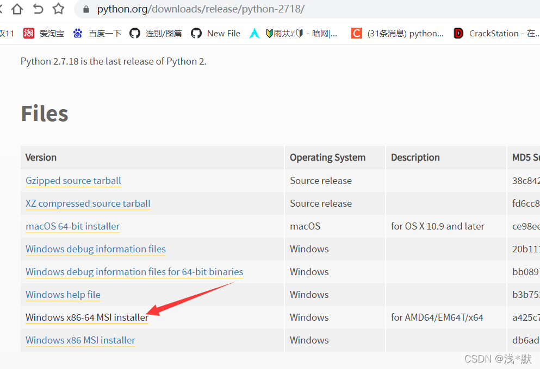The width and height of the screenshot is (540, 369).
Task: Click the padlock site security icon
Action: tap(85, 10)
